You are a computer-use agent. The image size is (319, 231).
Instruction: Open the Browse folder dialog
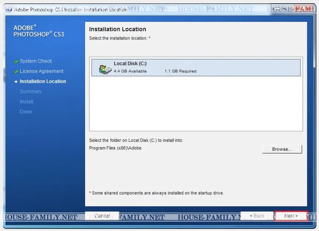pyautogui.click(x=282, y=149)
